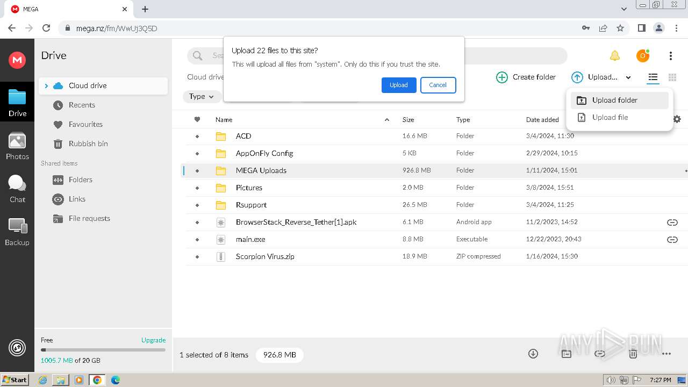The width and height of the screenshot is (688, 387).
Task: Click the Create folder plus icon
Action: pyautogui.click(x=501, y=77)
